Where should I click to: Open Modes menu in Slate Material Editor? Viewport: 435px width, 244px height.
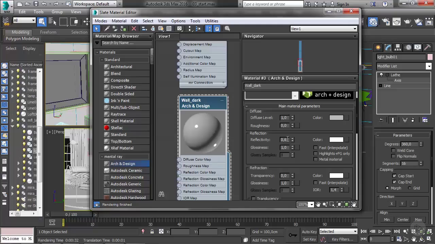(x=101, y=21)
